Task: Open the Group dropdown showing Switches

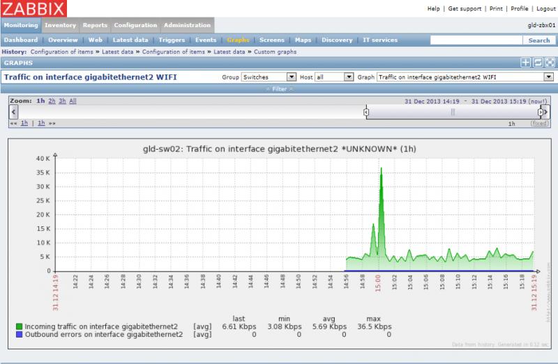Action: tap(269, 77)
